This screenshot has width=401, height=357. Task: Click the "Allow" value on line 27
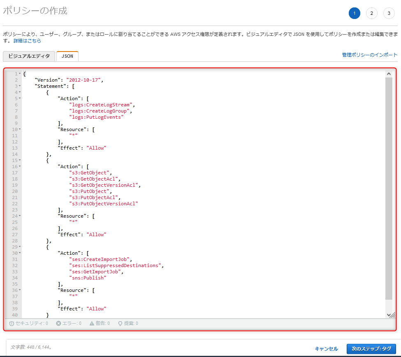tap(96, 235)
